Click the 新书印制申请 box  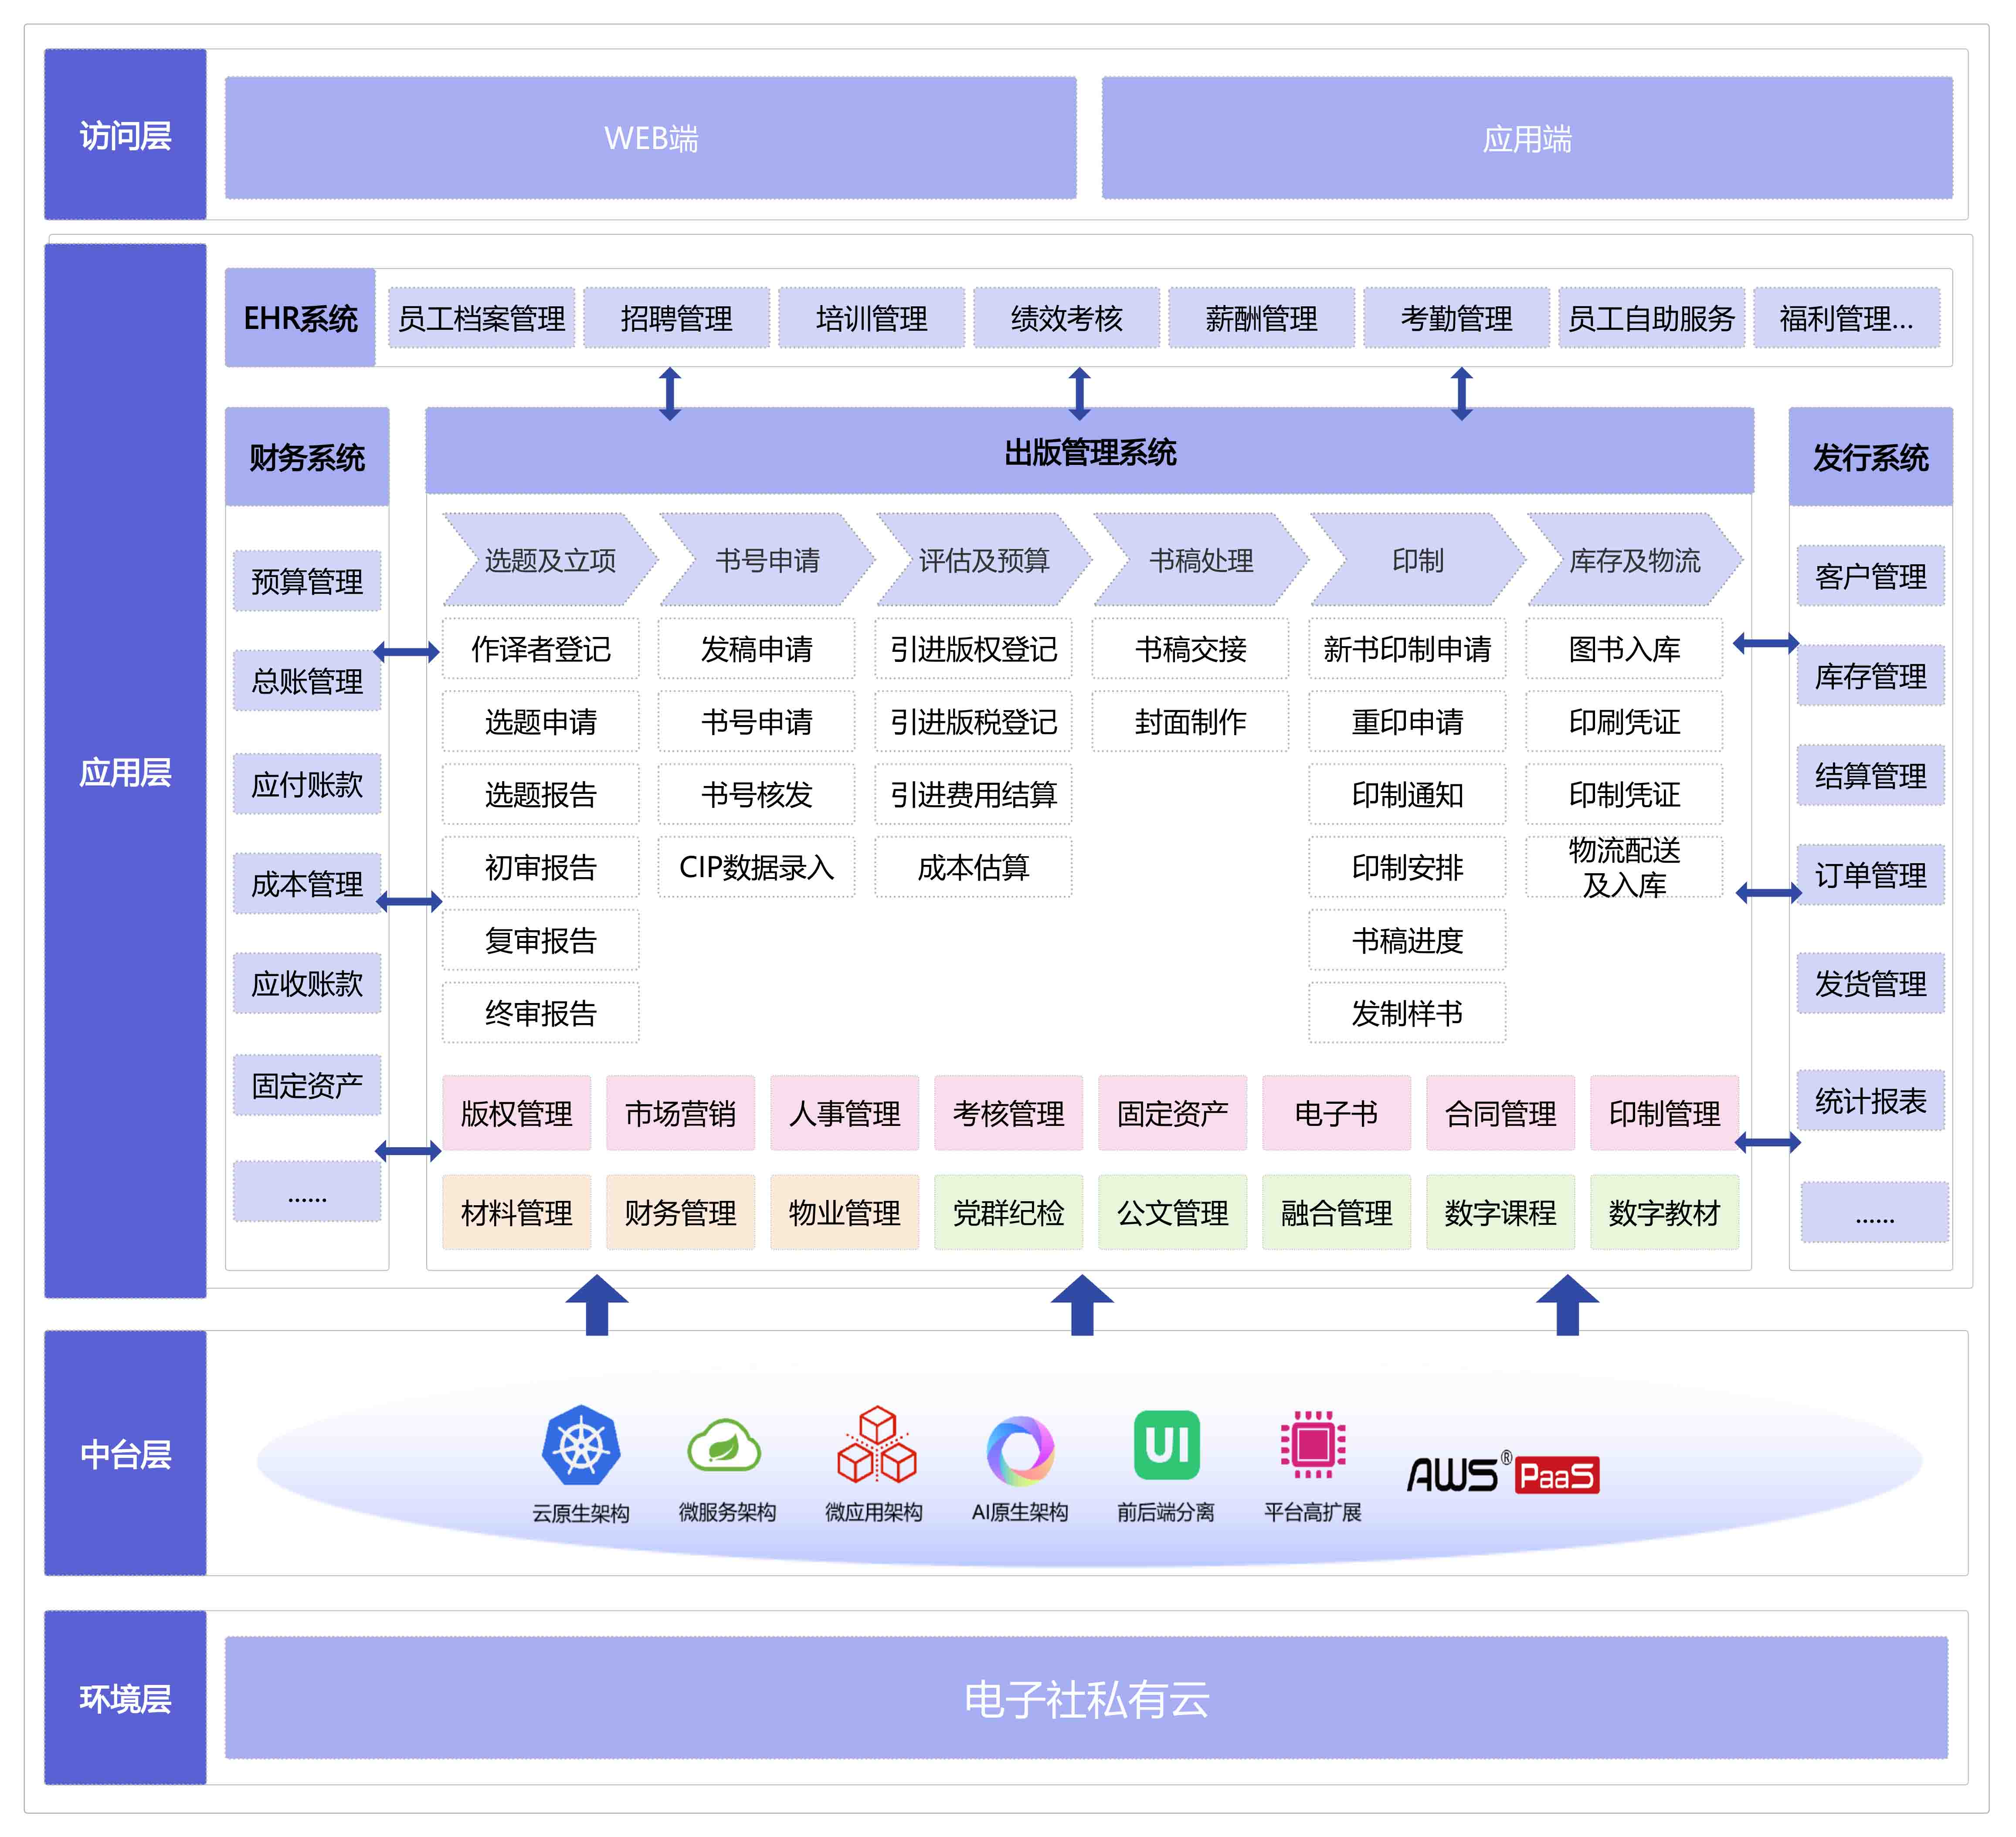[x=1407, y=649]
